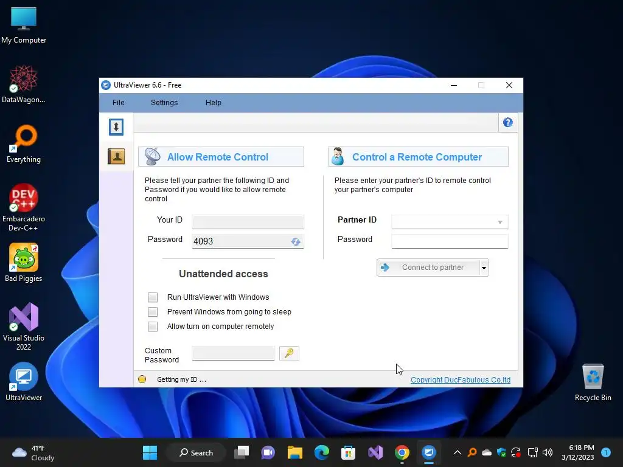Click the partner Password input field

(450, 241)
